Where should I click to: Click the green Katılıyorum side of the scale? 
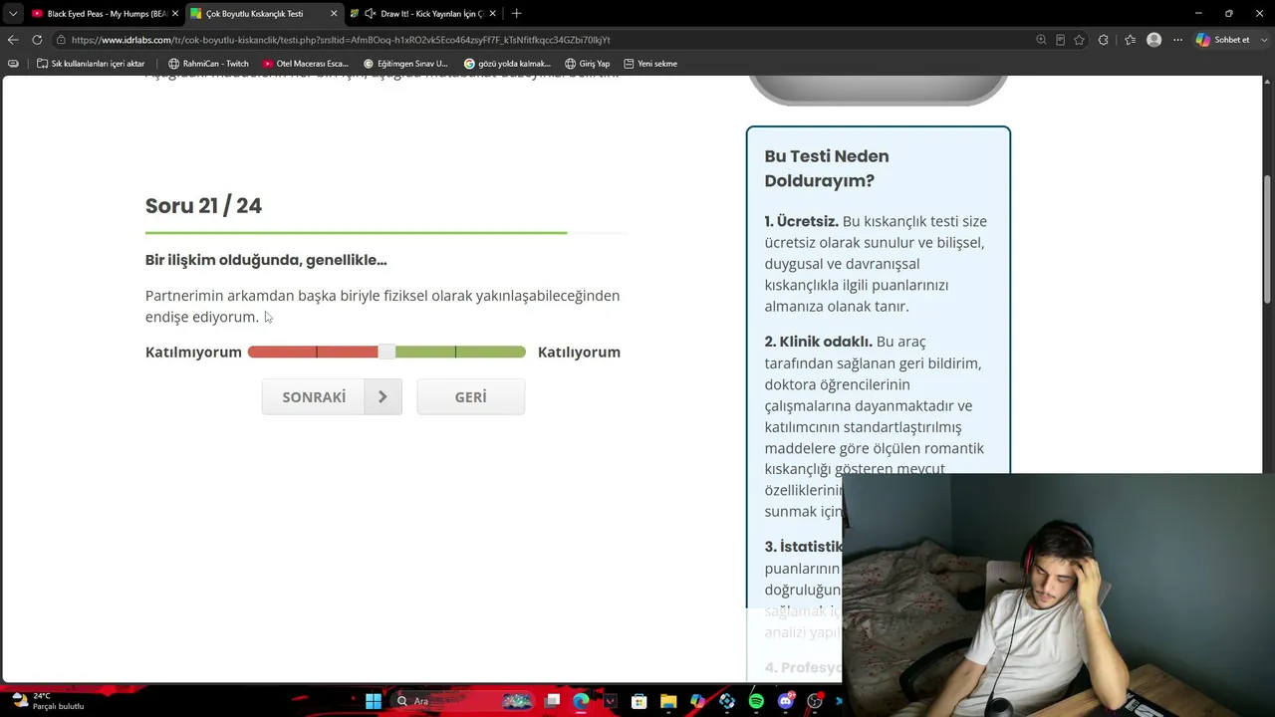click(460, 352)
